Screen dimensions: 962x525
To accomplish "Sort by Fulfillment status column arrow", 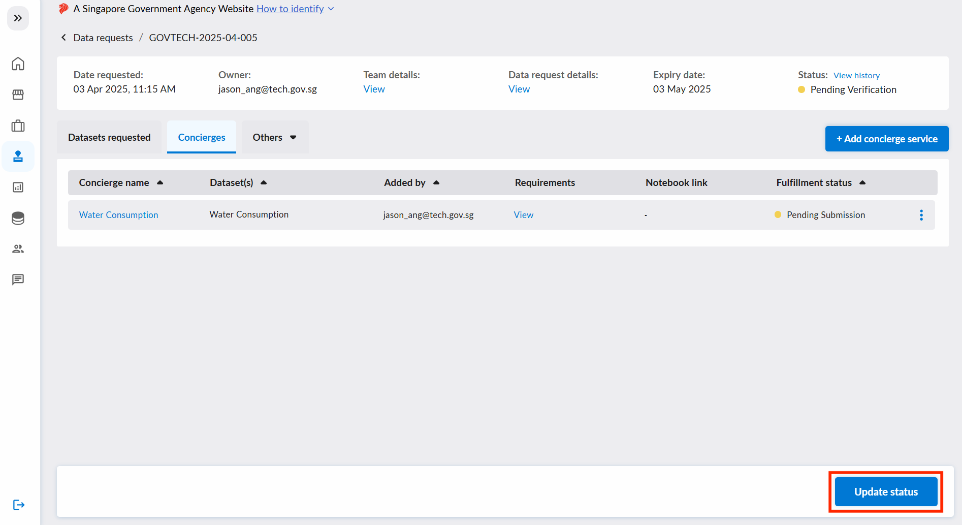I will pos(862,182).
